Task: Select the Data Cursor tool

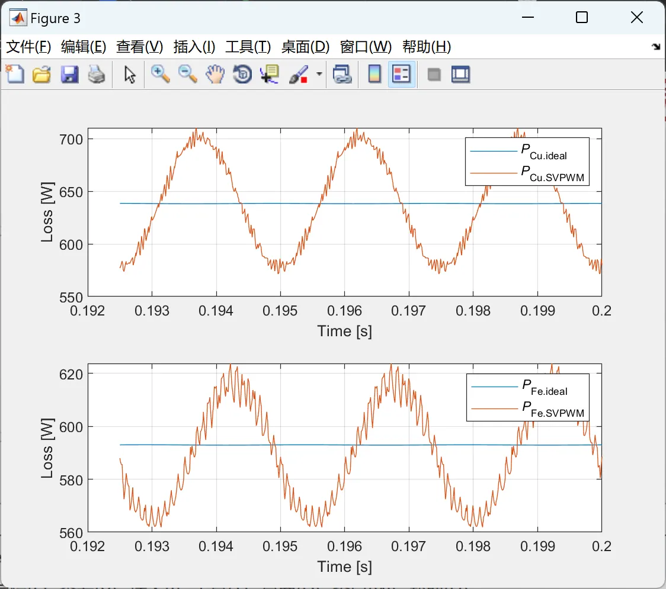Action: click(270, 74)
